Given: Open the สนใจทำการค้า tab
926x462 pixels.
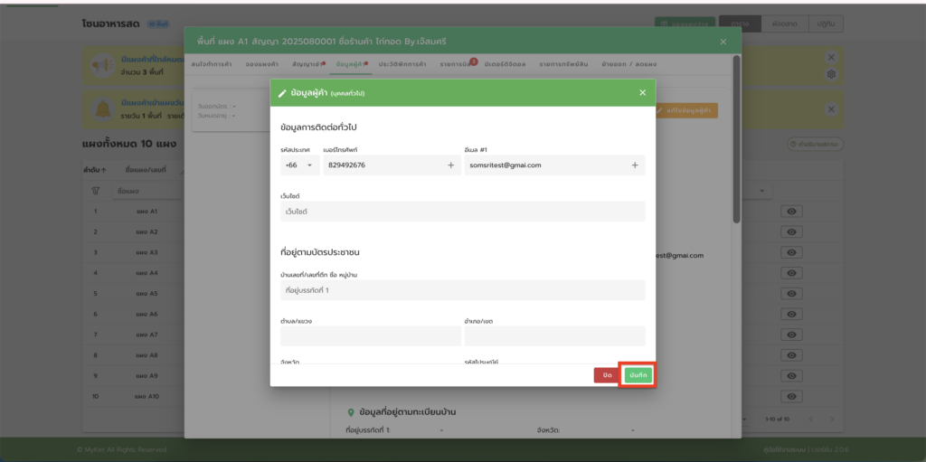Looking at the screenshot, I should [x=211, y=64].
